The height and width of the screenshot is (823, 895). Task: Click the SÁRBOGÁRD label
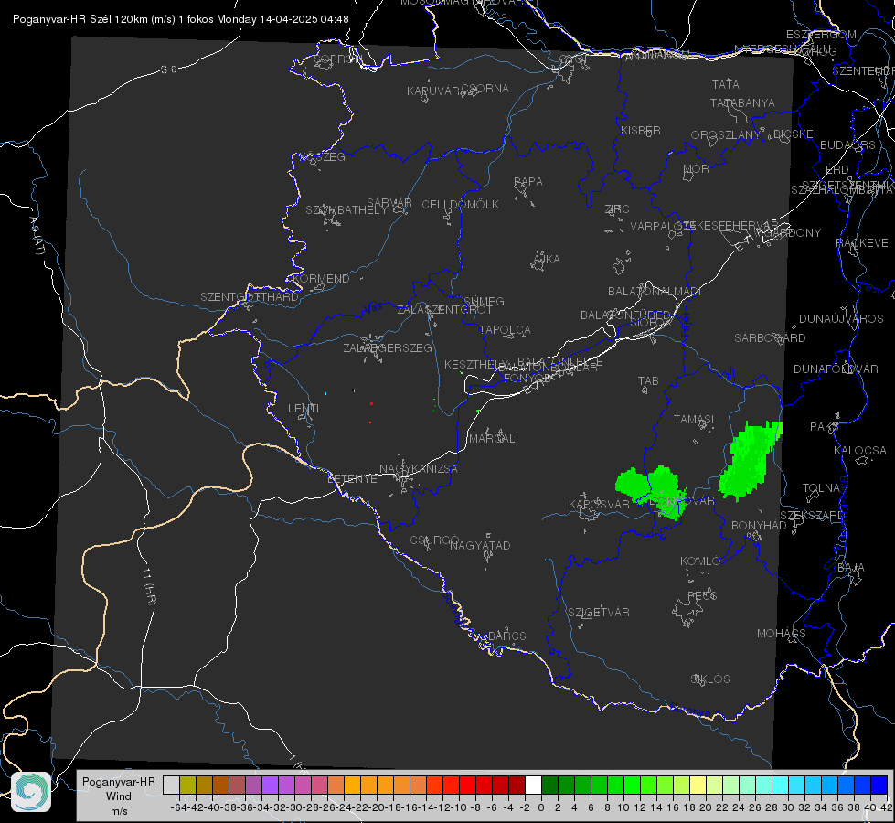coord(770,338)
